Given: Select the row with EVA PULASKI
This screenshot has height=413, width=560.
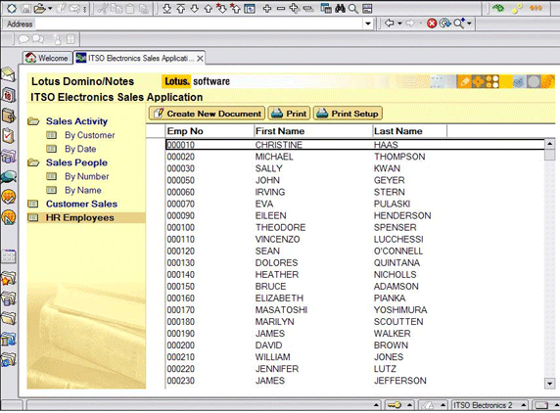Looking at the screenshot, I should click(355, 204).
